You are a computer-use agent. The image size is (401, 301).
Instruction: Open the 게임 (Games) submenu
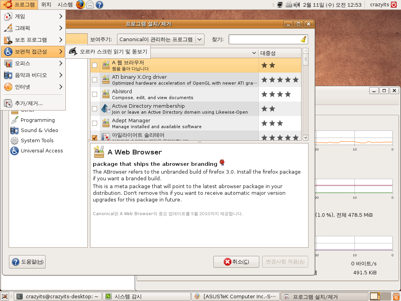[33, 16]
